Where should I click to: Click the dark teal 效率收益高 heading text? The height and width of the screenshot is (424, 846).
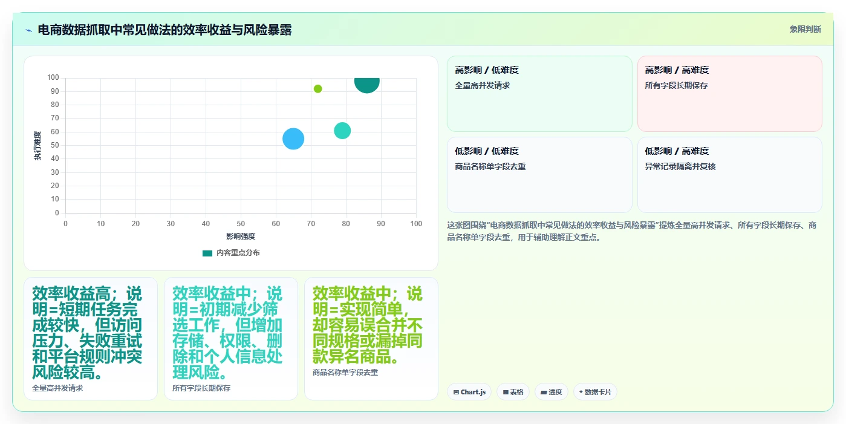click(x=87, y=333)
